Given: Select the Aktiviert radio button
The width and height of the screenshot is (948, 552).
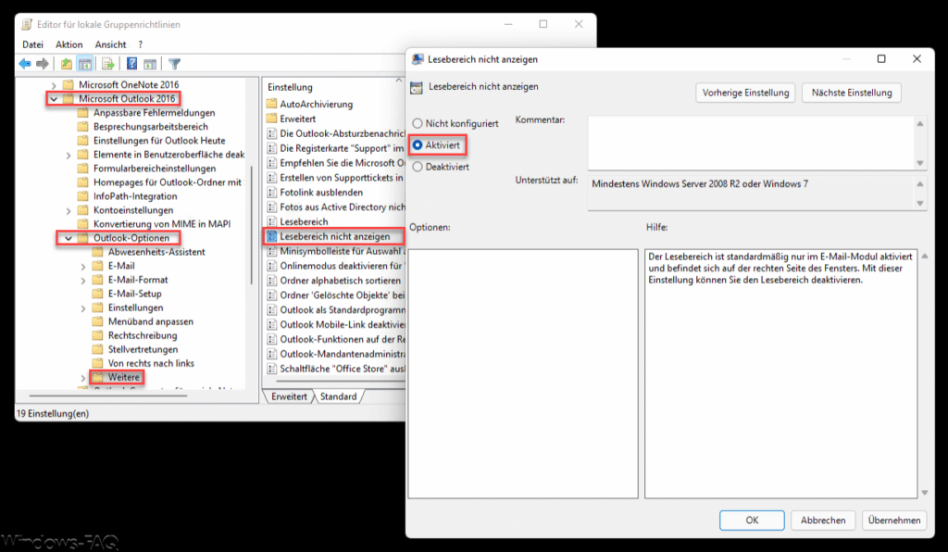Looking at the screenshot, I should [x=418, y=145].
